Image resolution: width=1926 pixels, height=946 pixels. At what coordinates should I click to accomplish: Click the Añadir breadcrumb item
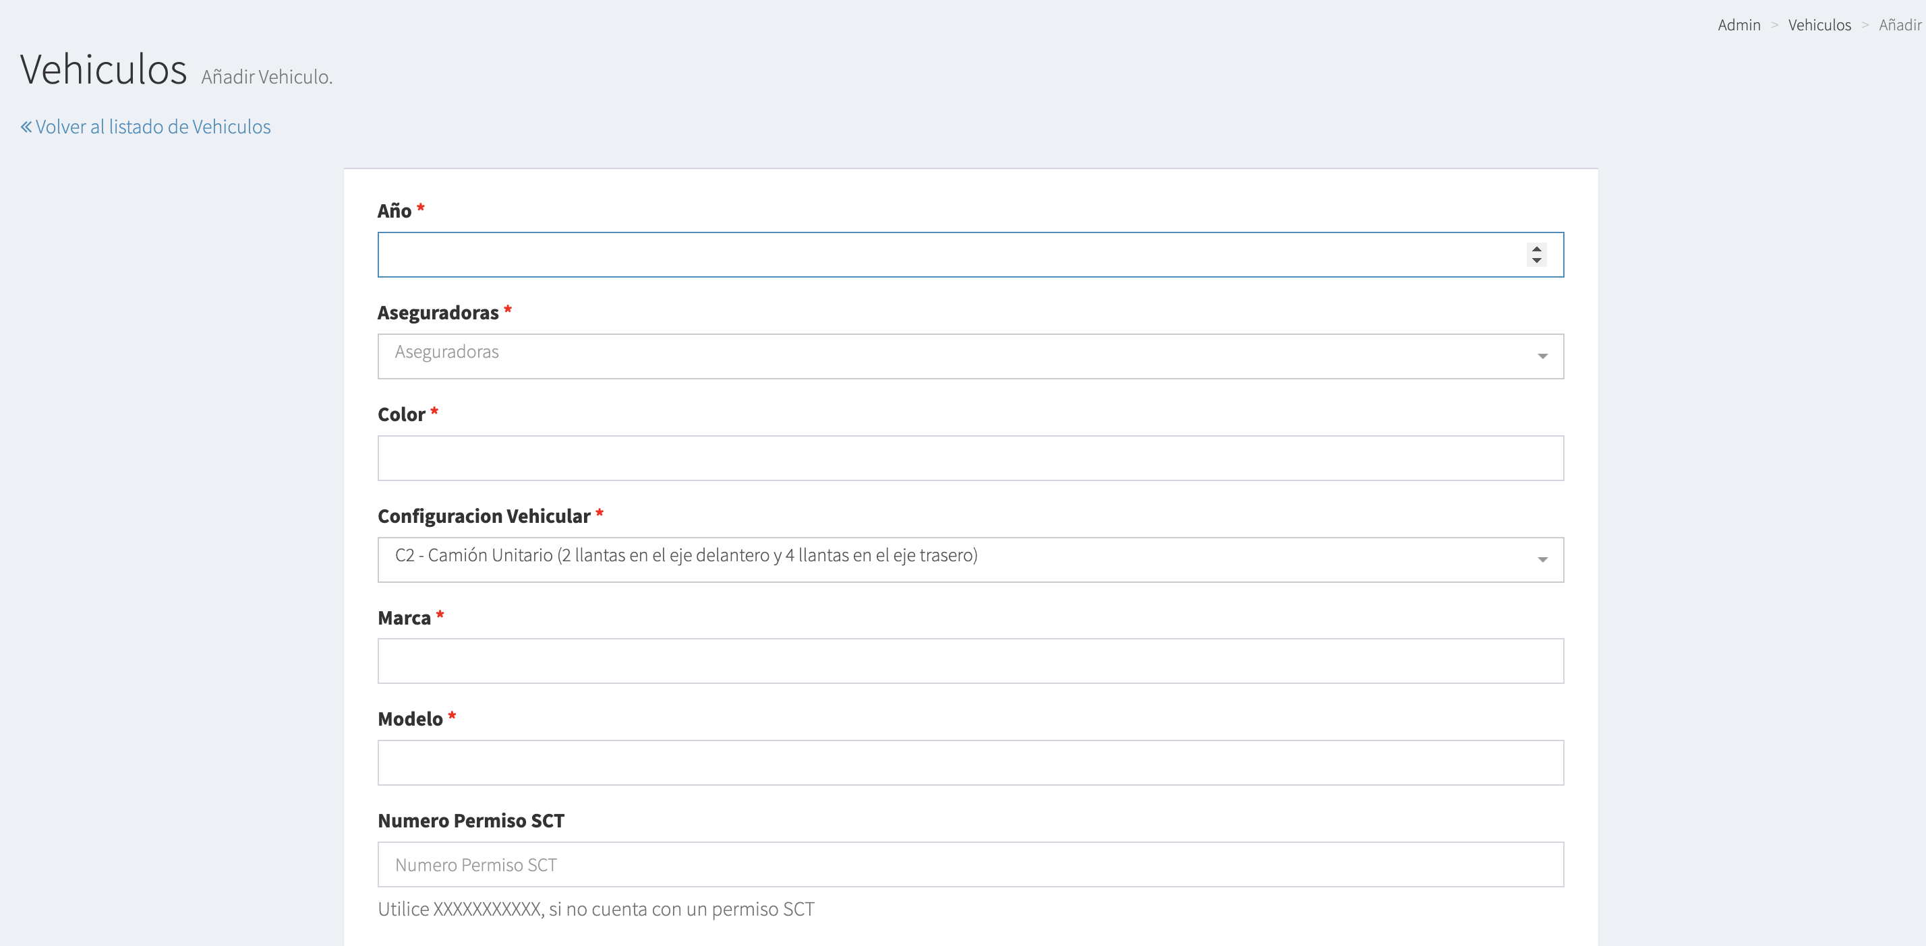pyautogui.click(x=1899, y=25)
